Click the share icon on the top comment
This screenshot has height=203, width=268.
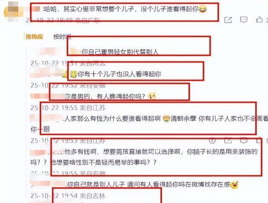228,20
